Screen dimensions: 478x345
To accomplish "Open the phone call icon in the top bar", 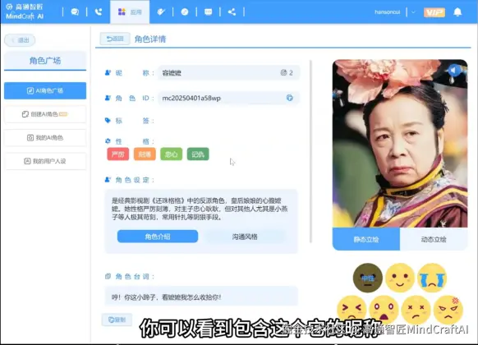I will 99,11.
